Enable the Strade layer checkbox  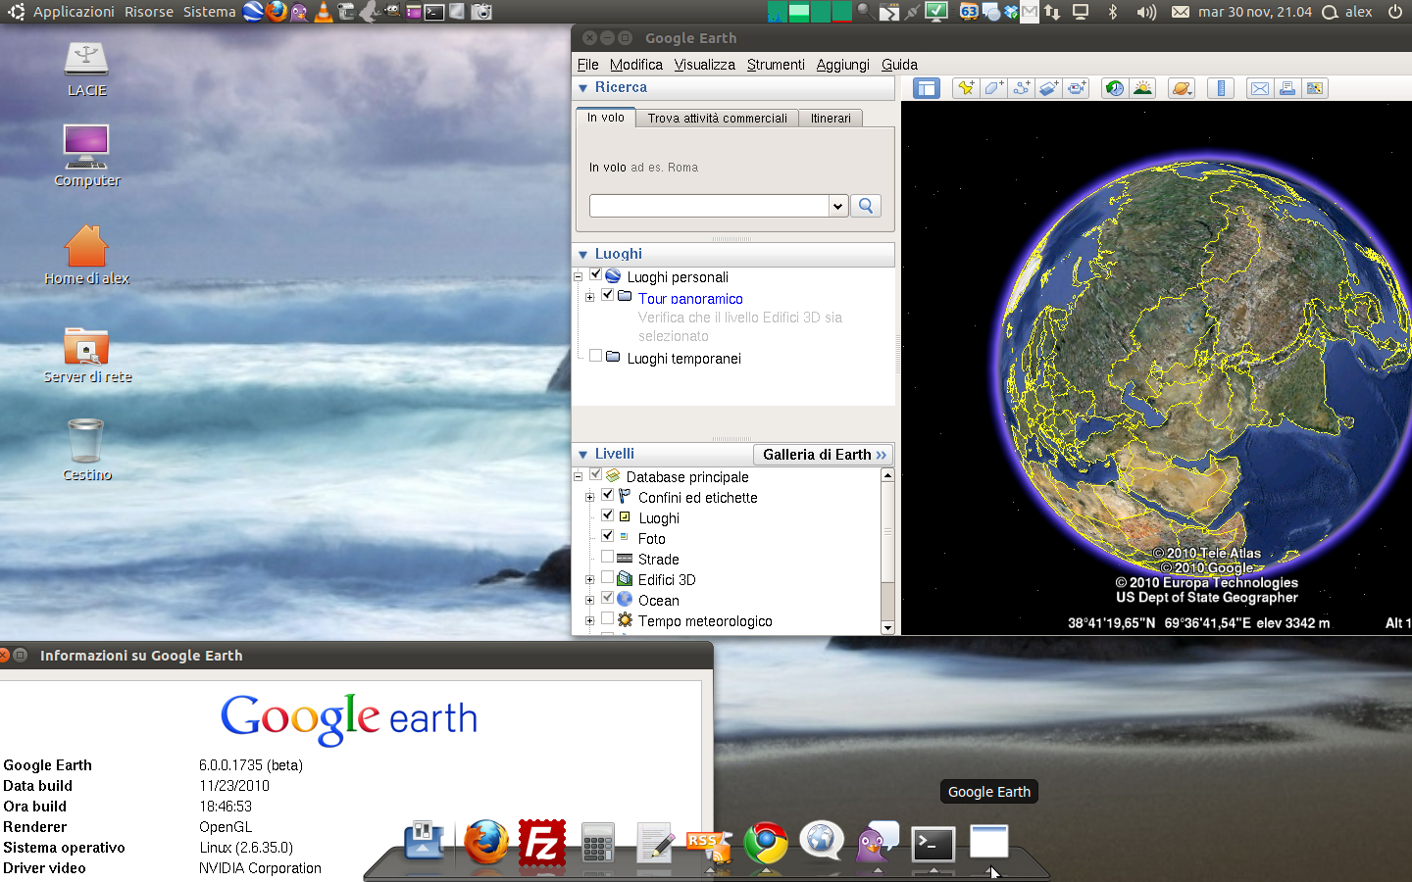608,558
